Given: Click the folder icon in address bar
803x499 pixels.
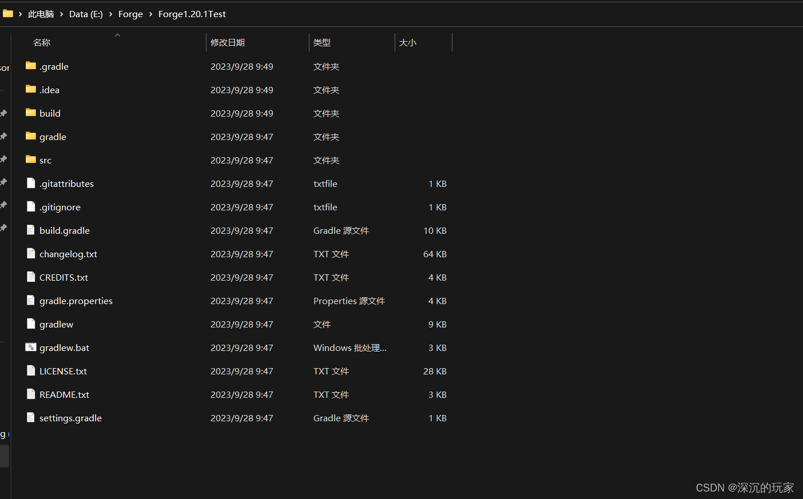Looking at the screenshot, I should pyautogui.click(x=8, y=13).
